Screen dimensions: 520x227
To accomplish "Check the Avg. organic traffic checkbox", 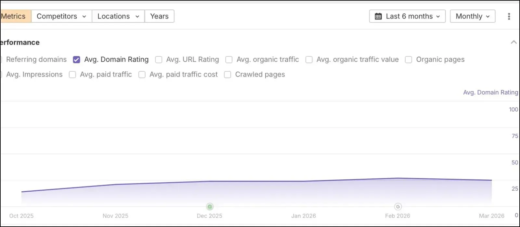I will 229,60.
